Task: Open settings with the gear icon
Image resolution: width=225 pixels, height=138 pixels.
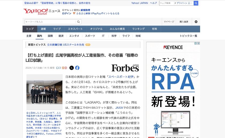Action: tap(196, 22)
